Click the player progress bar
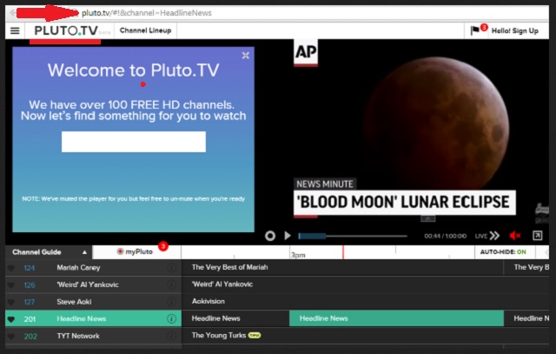This screenshot has height=354, width=556. point(353,236)
